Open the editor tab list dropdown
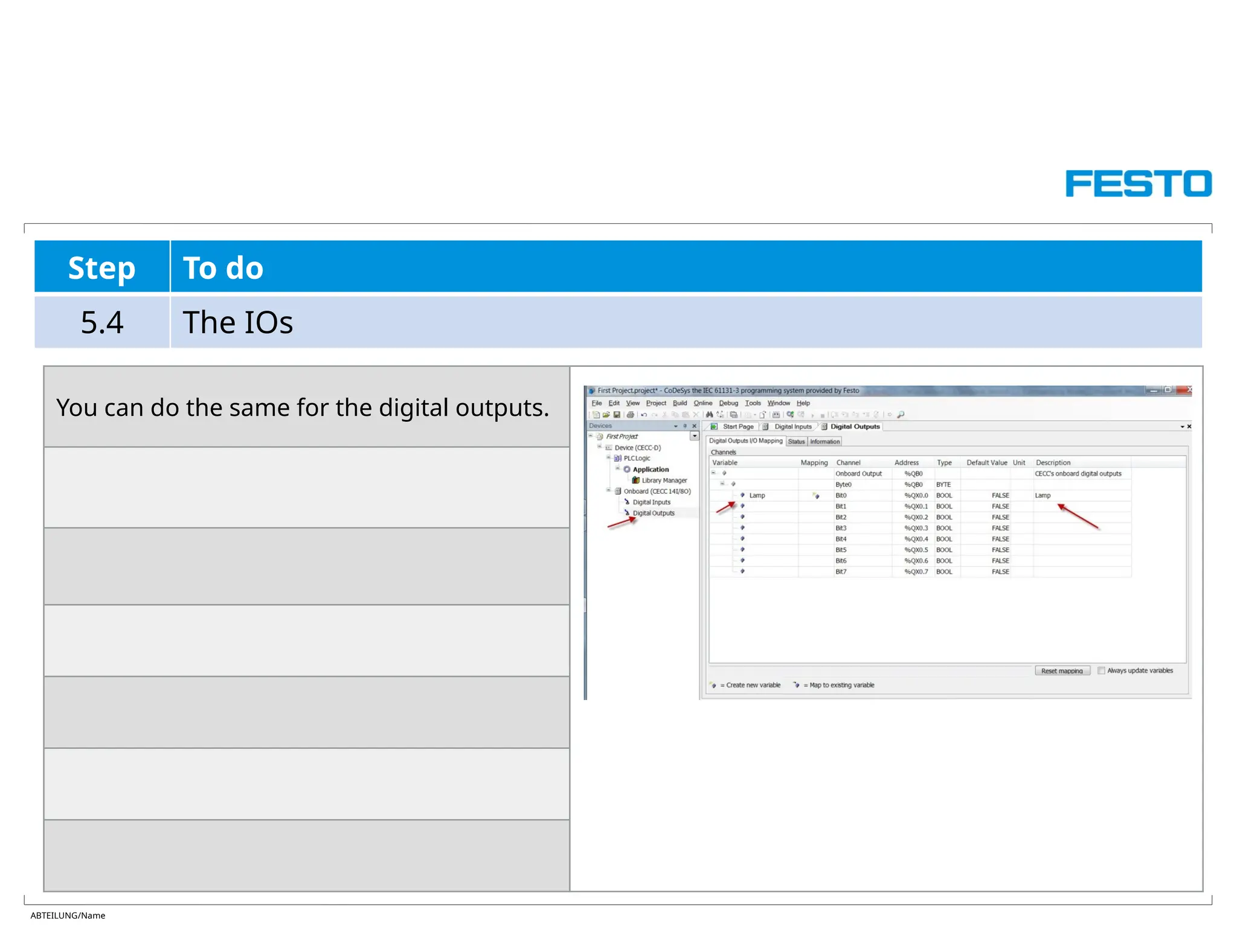 click(1183, 427)
